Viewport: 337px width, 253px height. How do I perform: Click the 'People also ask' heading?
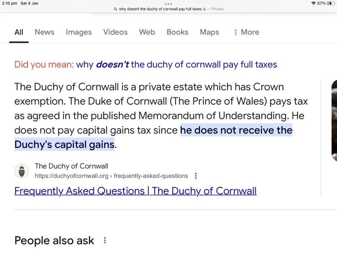pyautogui.click(x=54, y=240)
